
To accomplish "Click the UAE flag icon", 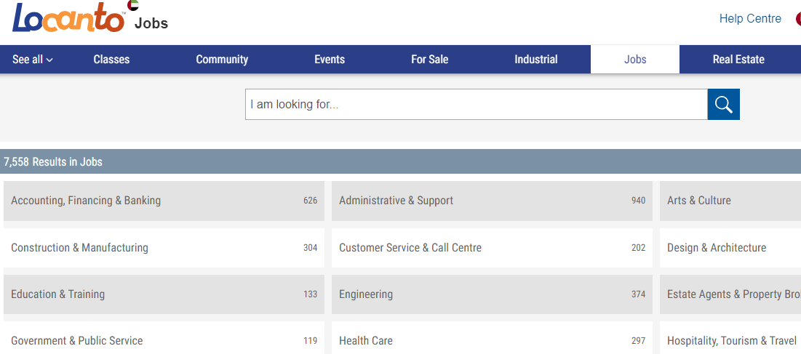I will (x=133, y=6).
